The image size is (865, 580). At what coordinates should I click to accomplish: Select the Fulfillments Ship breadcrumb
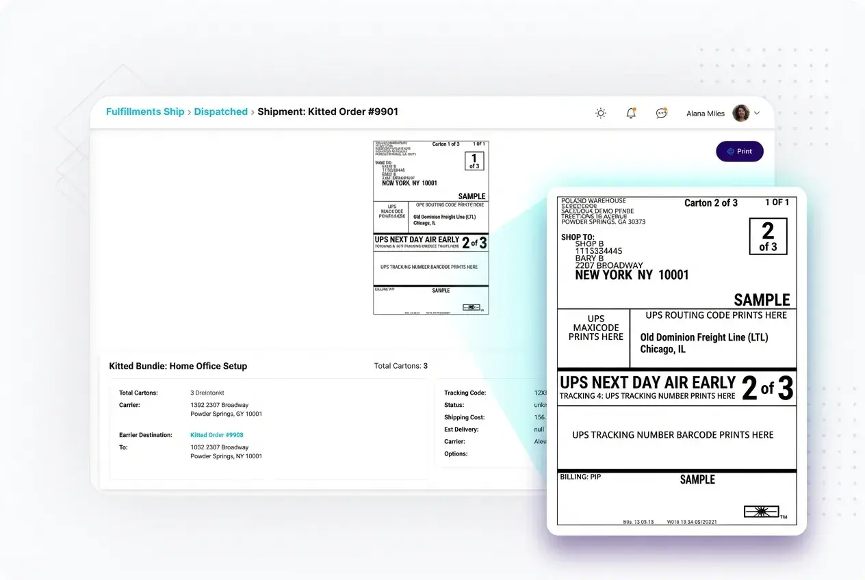144,111
